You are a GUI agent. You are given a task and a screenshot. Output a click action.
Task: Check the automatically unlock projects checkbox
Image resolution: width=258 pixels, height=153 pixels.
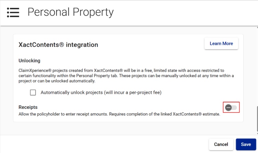coord(33,92)
